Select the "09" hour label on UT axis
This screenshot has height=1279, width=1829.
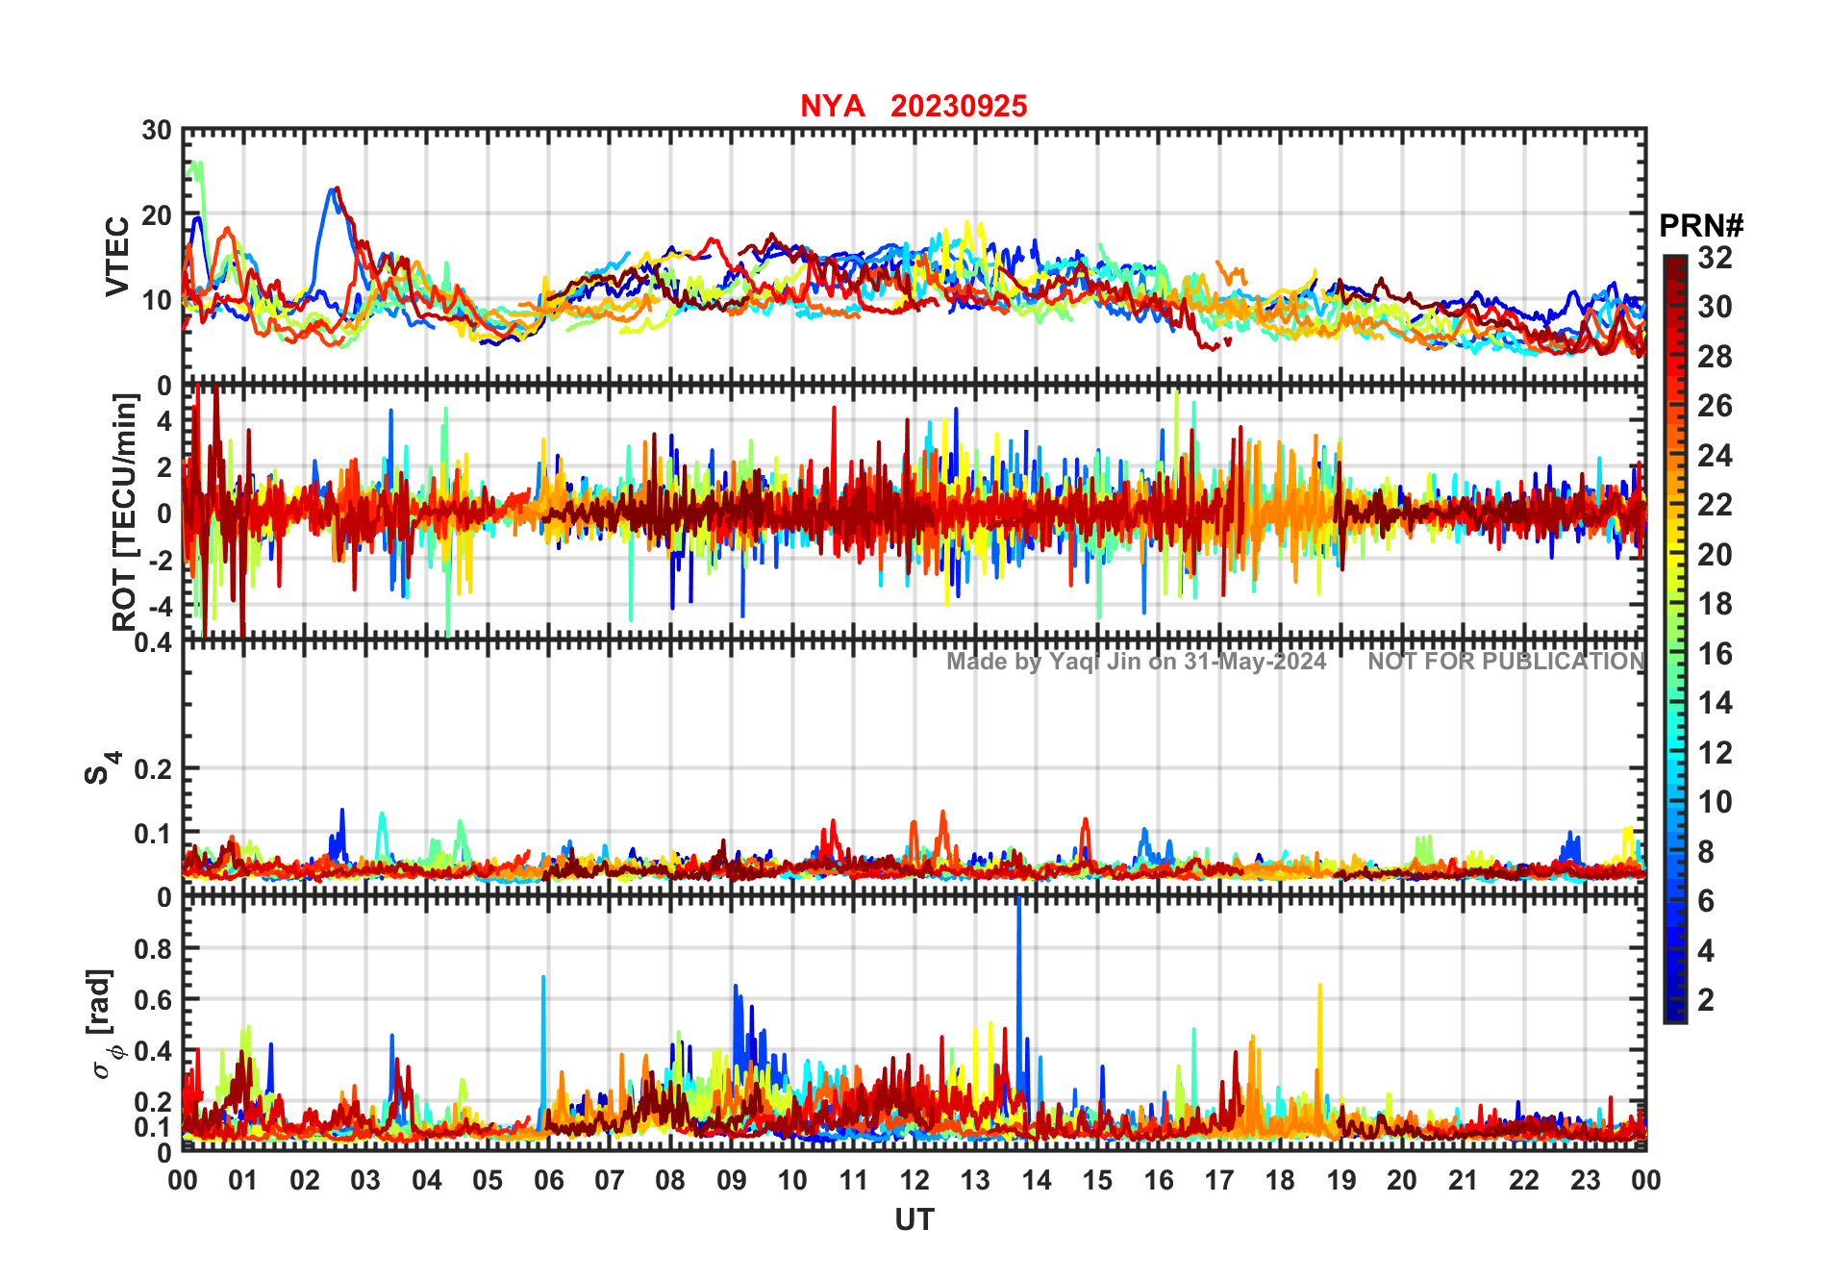coord(732,1180)
